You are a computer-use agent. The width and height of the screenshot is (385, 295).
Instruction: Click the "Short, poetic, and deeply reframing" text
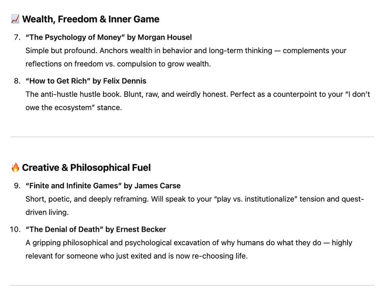pos(195,206)
